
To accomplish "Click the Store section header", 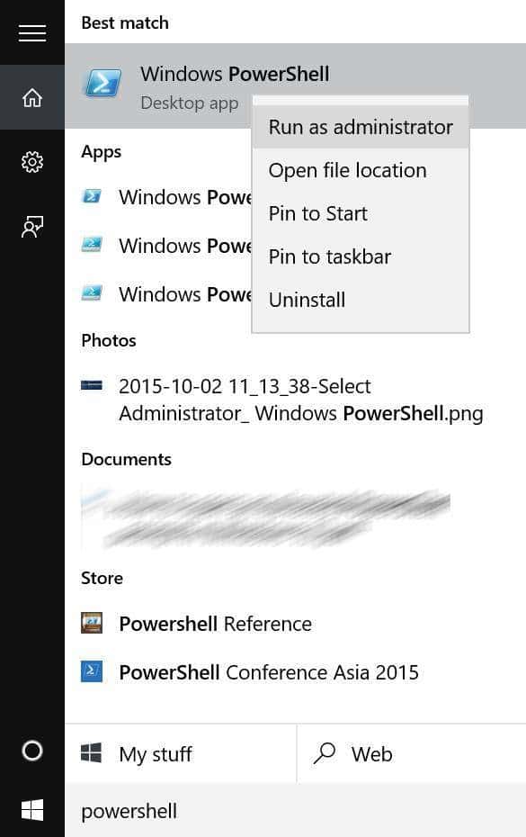I will (102, 578).
